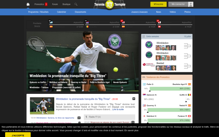Screen dimensions: 219x137
Task: Open the Nishikori vs Federer tag
Action: (x=58, y=82)
